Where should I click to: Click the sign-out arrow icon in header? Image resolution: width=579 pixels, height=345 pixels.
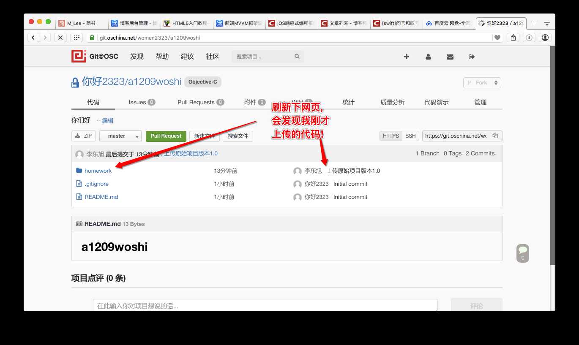coord(472,57)
